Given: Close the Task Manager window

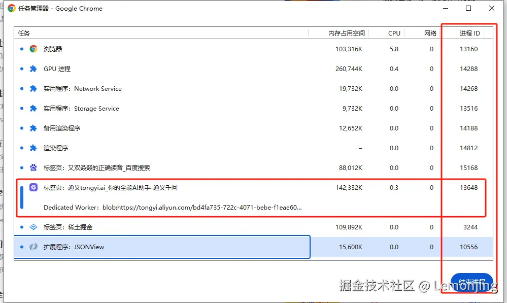Looking at the screenshot, I should [x=491, y=8].
